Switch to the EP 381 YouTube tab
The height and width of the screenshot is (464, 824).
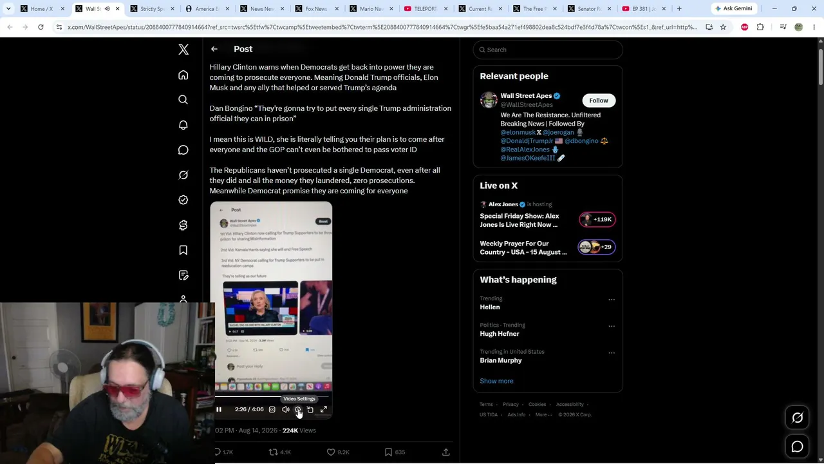pos(644,9)
